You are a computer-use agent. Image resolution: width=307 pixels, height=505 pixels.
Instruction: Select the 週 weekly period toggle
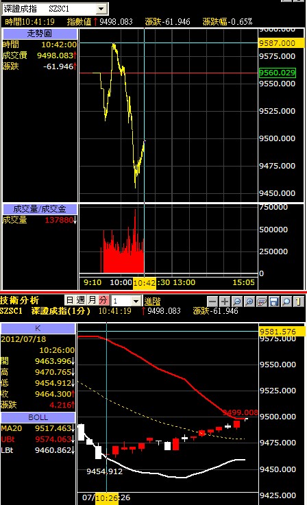click(81, 301)
